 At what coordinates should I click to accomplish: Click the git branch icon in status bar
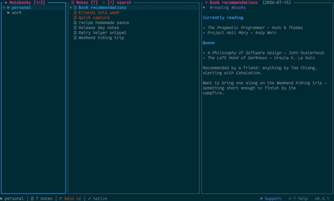[61, 198]
